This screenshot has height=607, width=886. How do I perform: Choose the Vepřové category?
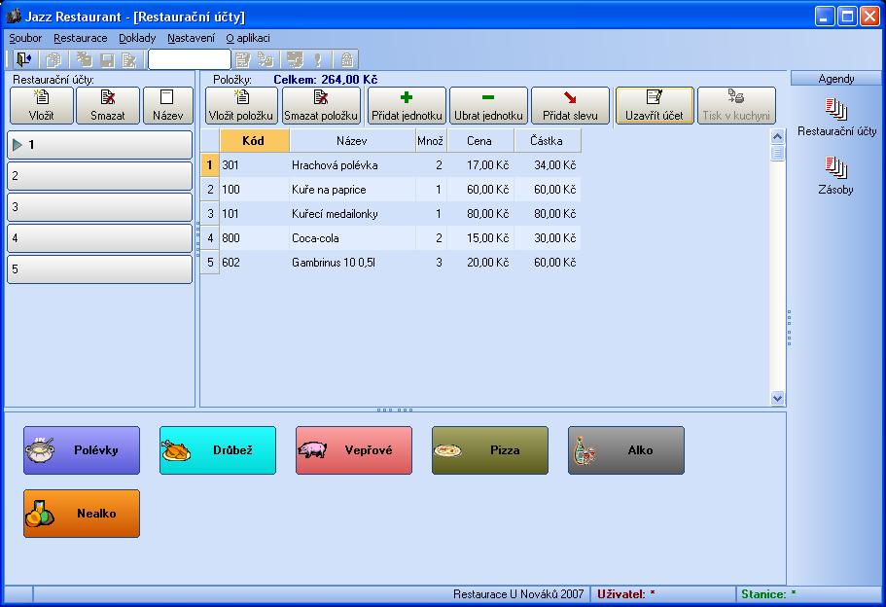[x=354, y=450]
